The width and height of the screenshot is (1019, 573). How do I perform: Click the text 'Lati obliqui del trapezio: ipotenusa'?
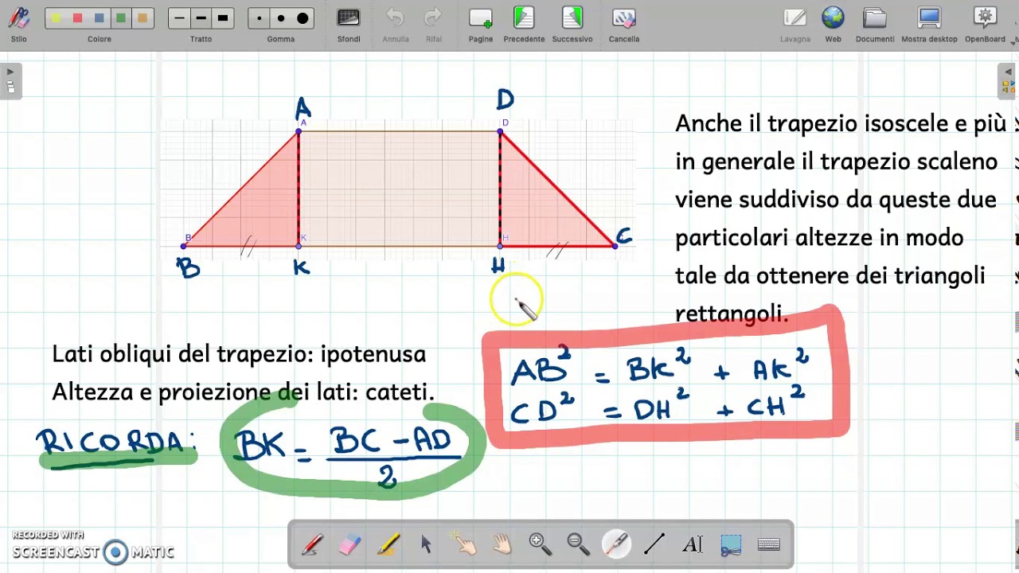pos(239,354)
